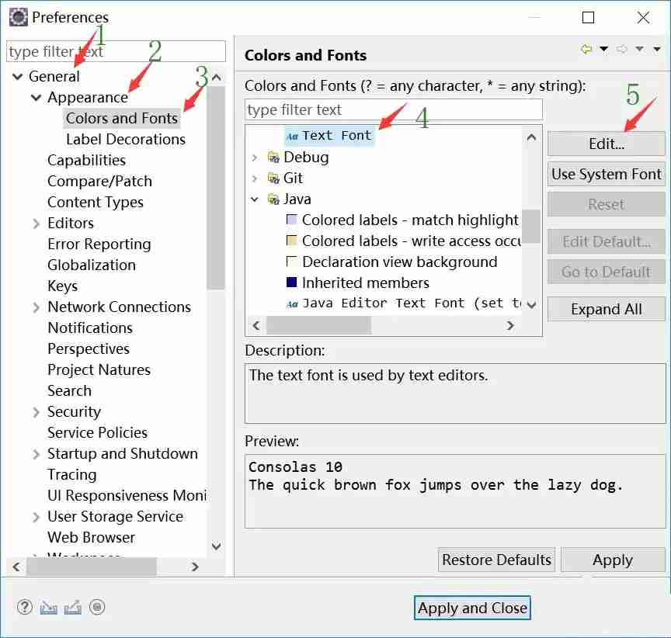Click the Help question mark icon
The width and height of the screenshot is (671, 638).
25,608
